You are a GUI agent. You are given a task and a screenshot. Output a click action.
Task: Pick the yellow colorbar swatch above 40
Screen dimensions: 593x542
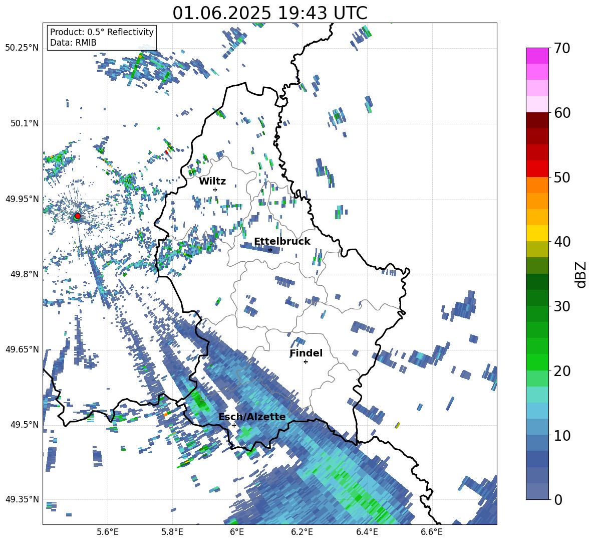(x=537, y=233)
